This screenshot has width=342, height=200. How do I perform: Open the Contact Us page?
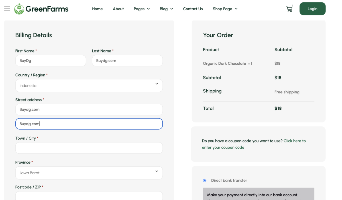[x=193, y=9]
